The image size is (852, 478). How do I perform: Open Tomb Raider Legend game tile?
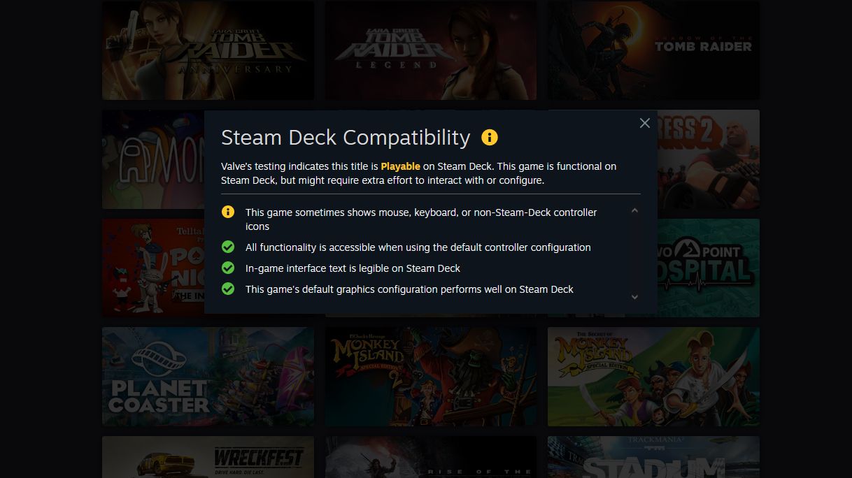(431, 50)
